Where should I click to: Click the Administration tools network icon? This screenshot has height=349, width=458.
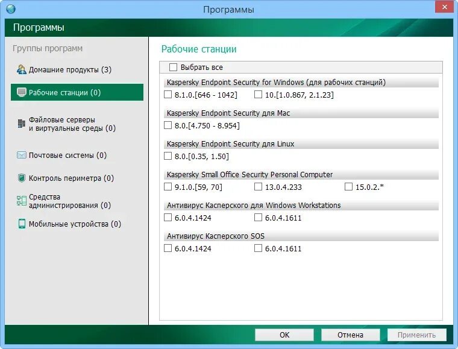pyautogui.click(x=21, y=201)
